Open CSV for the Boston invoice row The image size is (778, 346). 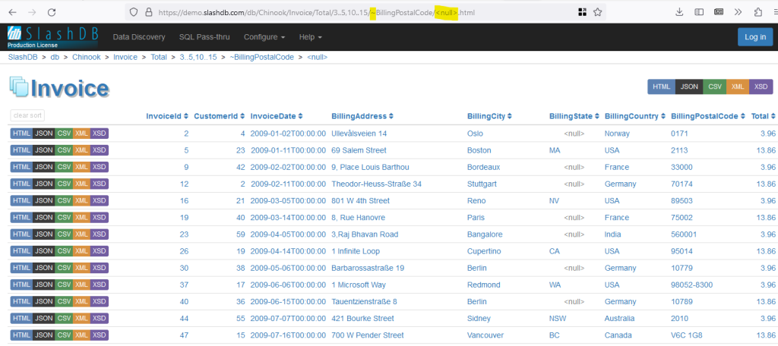click(x=64, y=150)
